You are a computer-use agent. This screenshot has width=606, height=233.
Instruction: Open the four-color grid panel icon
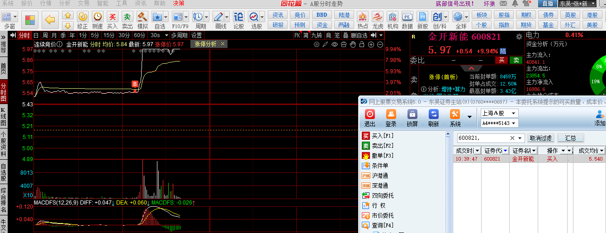30,20
